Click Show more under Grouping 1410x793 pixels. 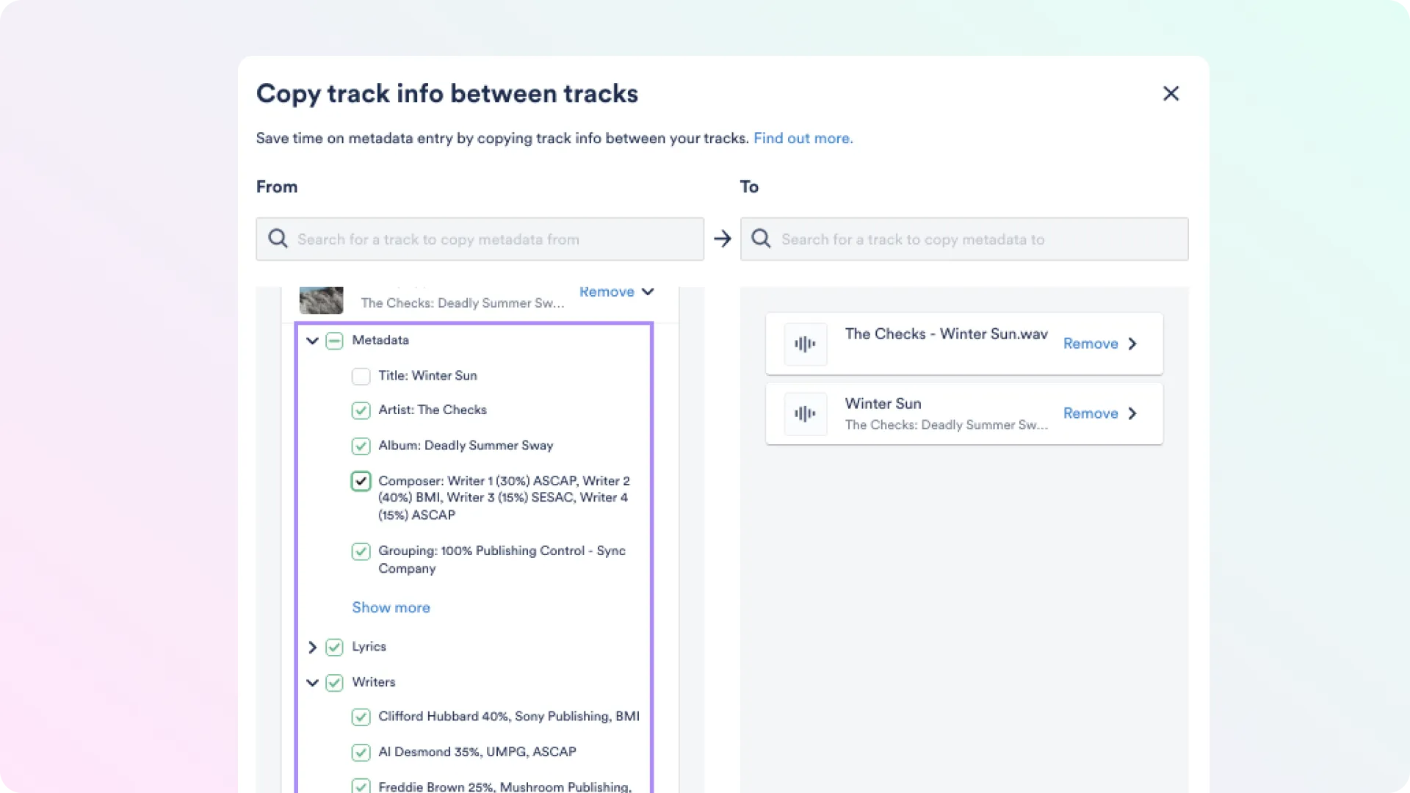tap(391, 607)
